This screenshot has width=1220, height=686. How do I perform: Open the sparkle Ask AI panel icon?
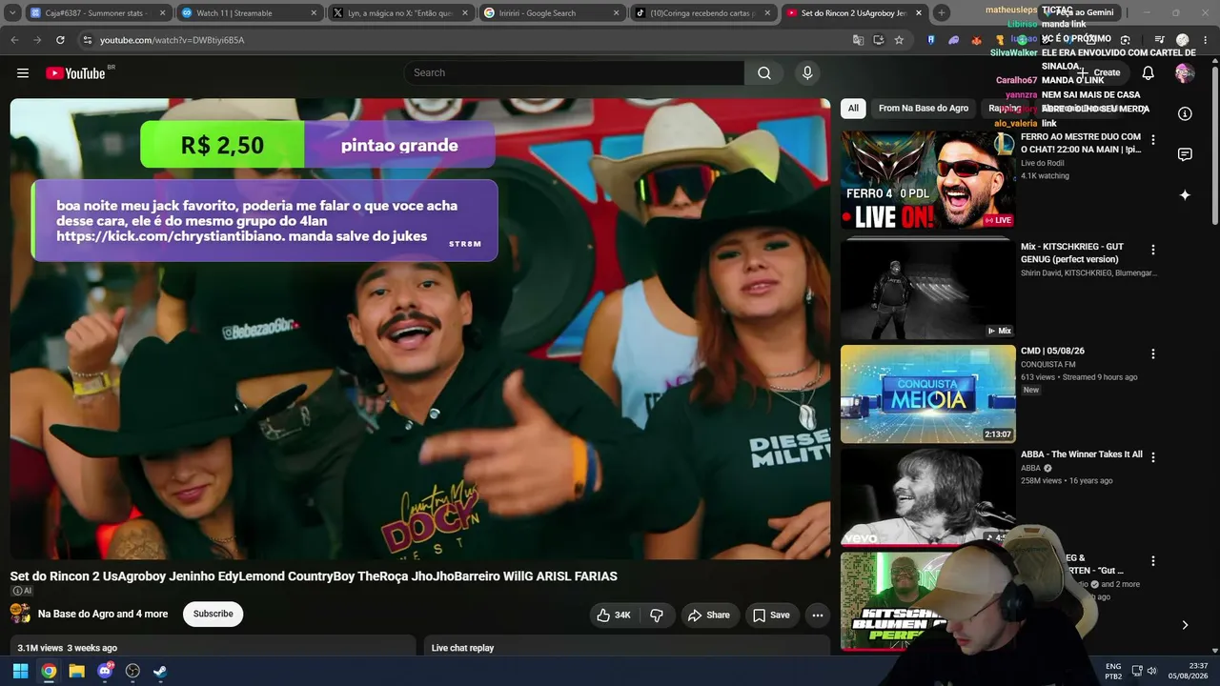tap(1185, 194)
